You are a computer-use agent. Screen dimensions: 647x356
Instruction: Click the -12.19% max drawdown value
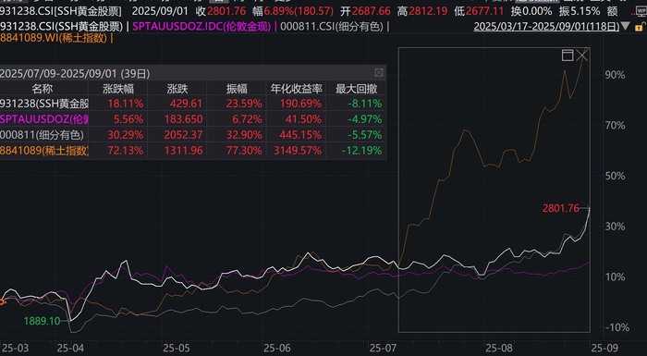click(x=361, y=151)
